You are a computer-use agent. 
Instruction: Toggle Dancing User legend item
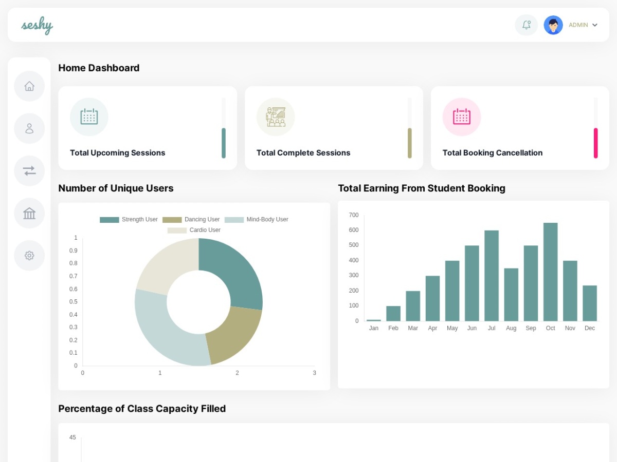click(191, 220)
